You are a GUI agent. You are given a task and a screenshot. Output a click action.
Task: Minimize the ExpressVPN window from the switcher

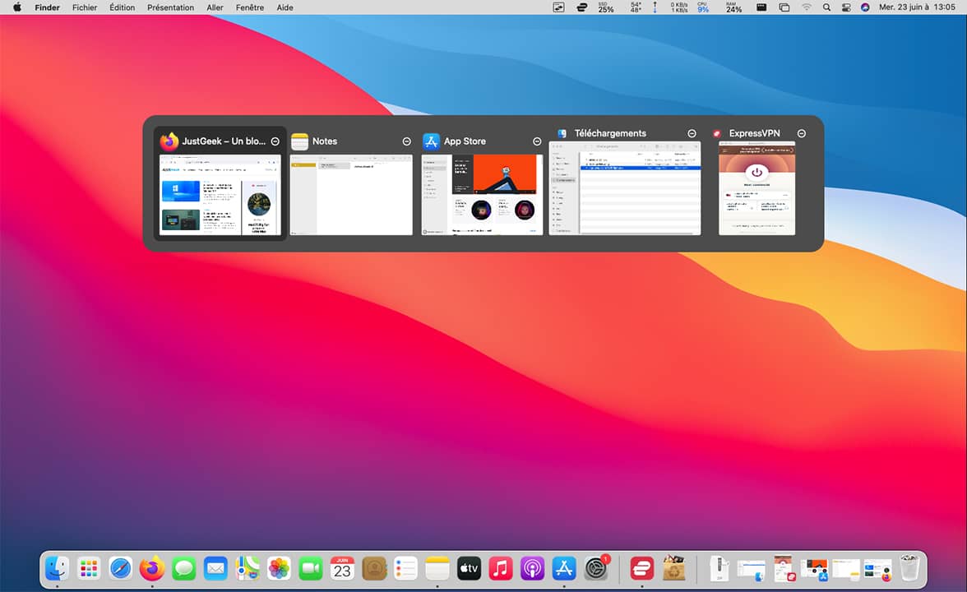point(802,133)
